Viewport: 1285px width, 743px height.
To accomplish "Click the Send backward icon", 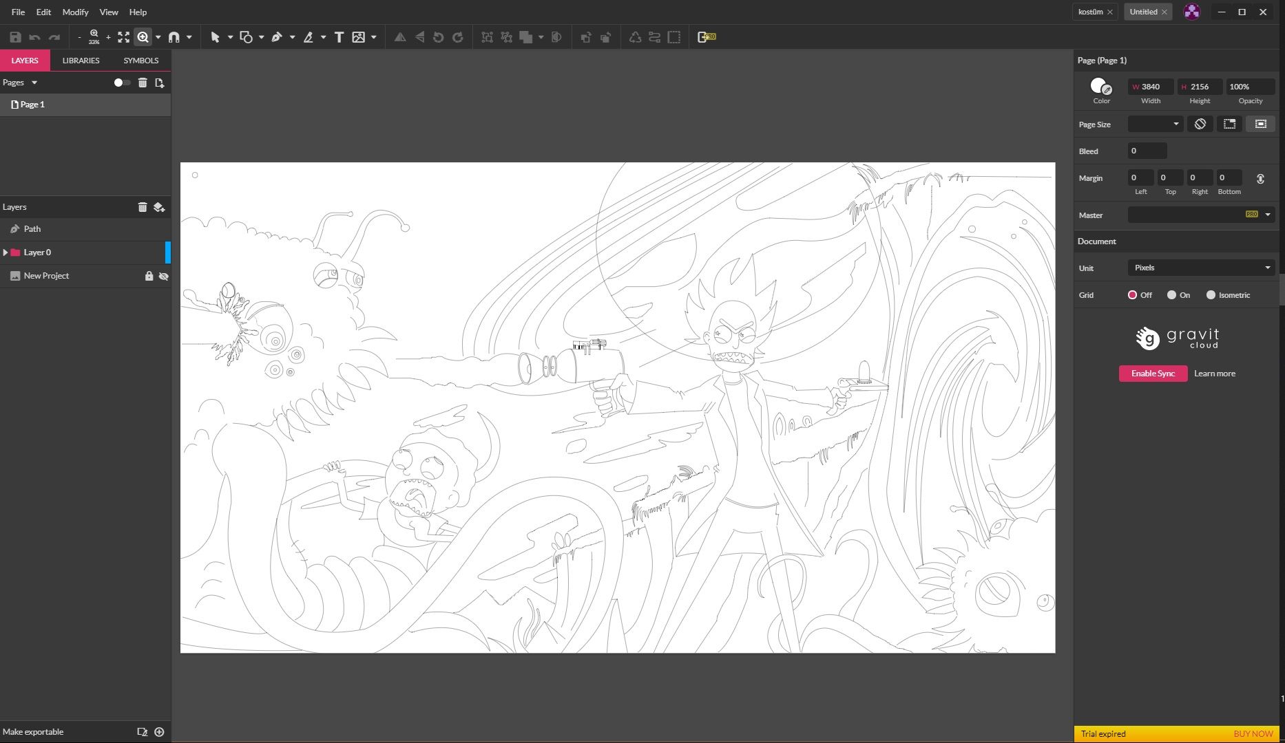I will pyautogui.click(x=605, y=37).
